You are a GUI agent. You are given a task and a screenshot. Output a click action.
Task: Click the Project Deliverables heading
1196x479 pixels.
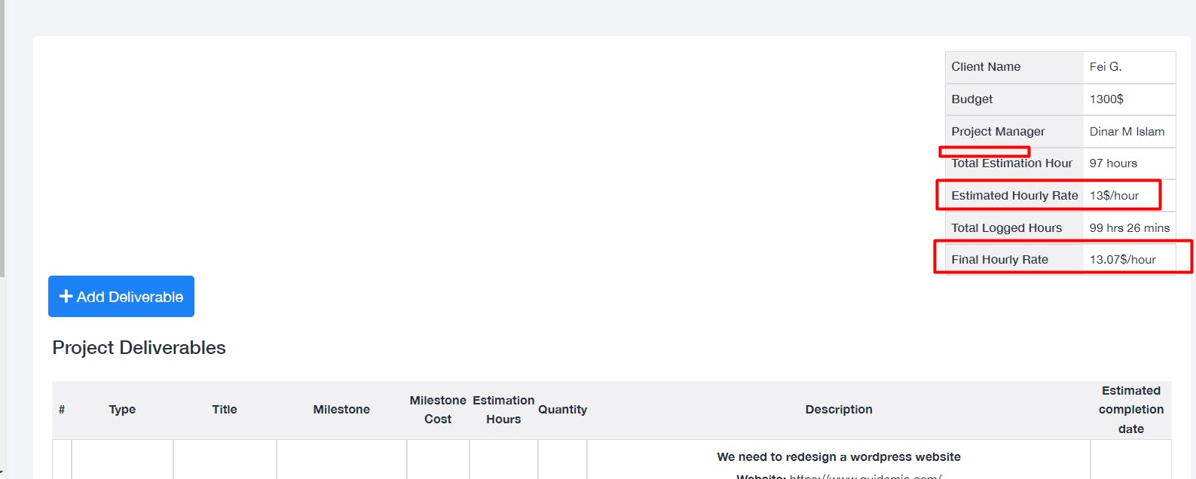(139, 348)
